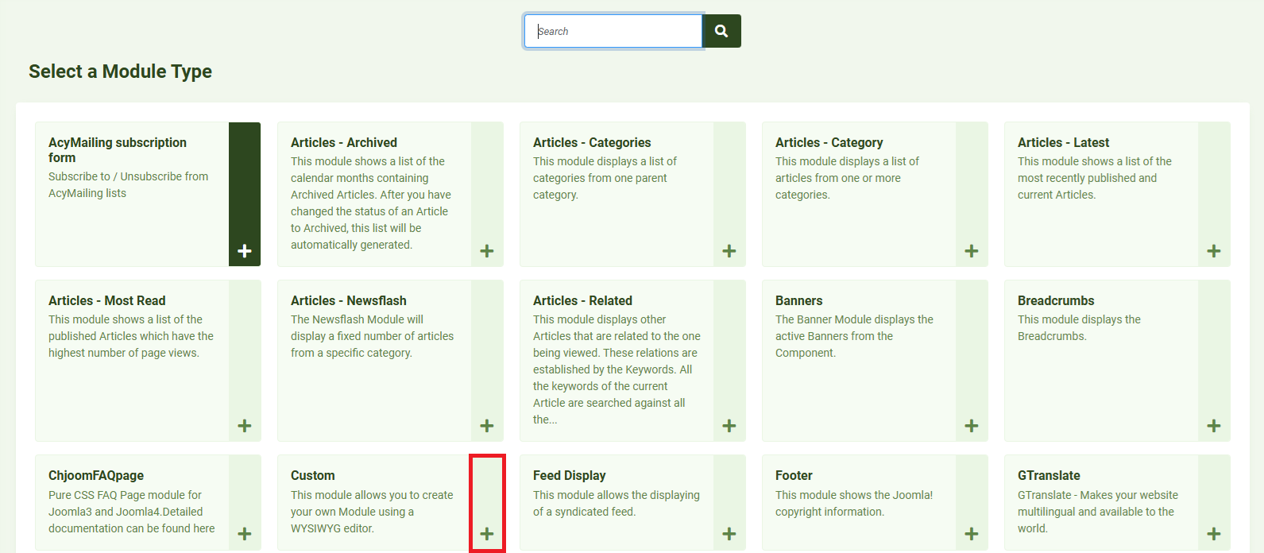Image resolution: width=1264 pixels, height=553 pixels.
Task: Add the Banners module plus icon
Action: [972, 426]
